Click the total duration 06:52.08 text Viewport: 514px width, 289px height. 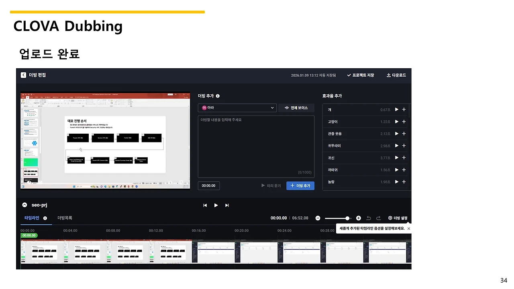point(300,218)
